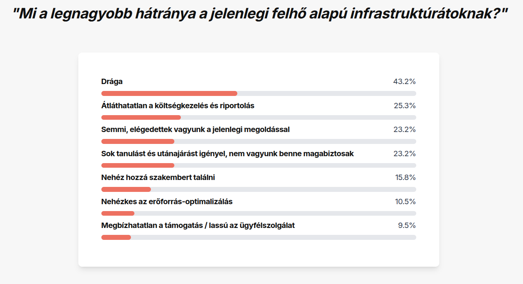Click the 9.5% percentage value
The width and height of the screenshot is (523, 284).
tap(407, 225)
